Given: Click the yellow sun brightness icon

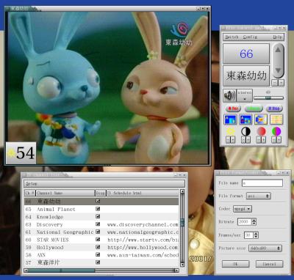Looking at the screenshot, I should point(230,131).
